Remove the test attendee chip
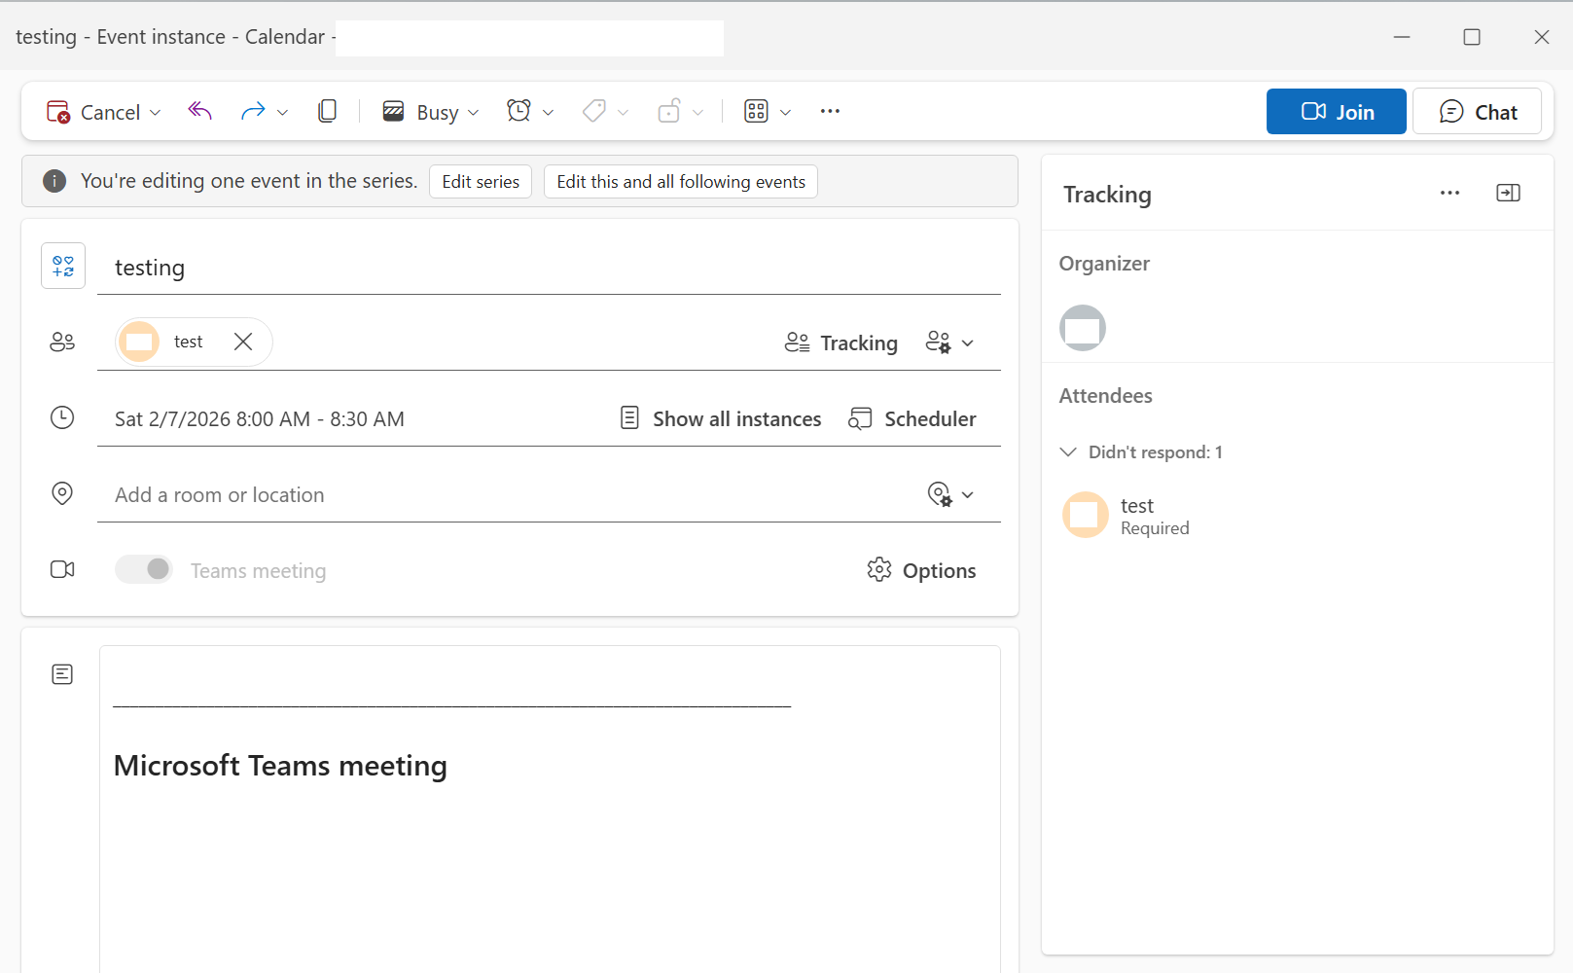1573x973 pixels. pos(243,342)
